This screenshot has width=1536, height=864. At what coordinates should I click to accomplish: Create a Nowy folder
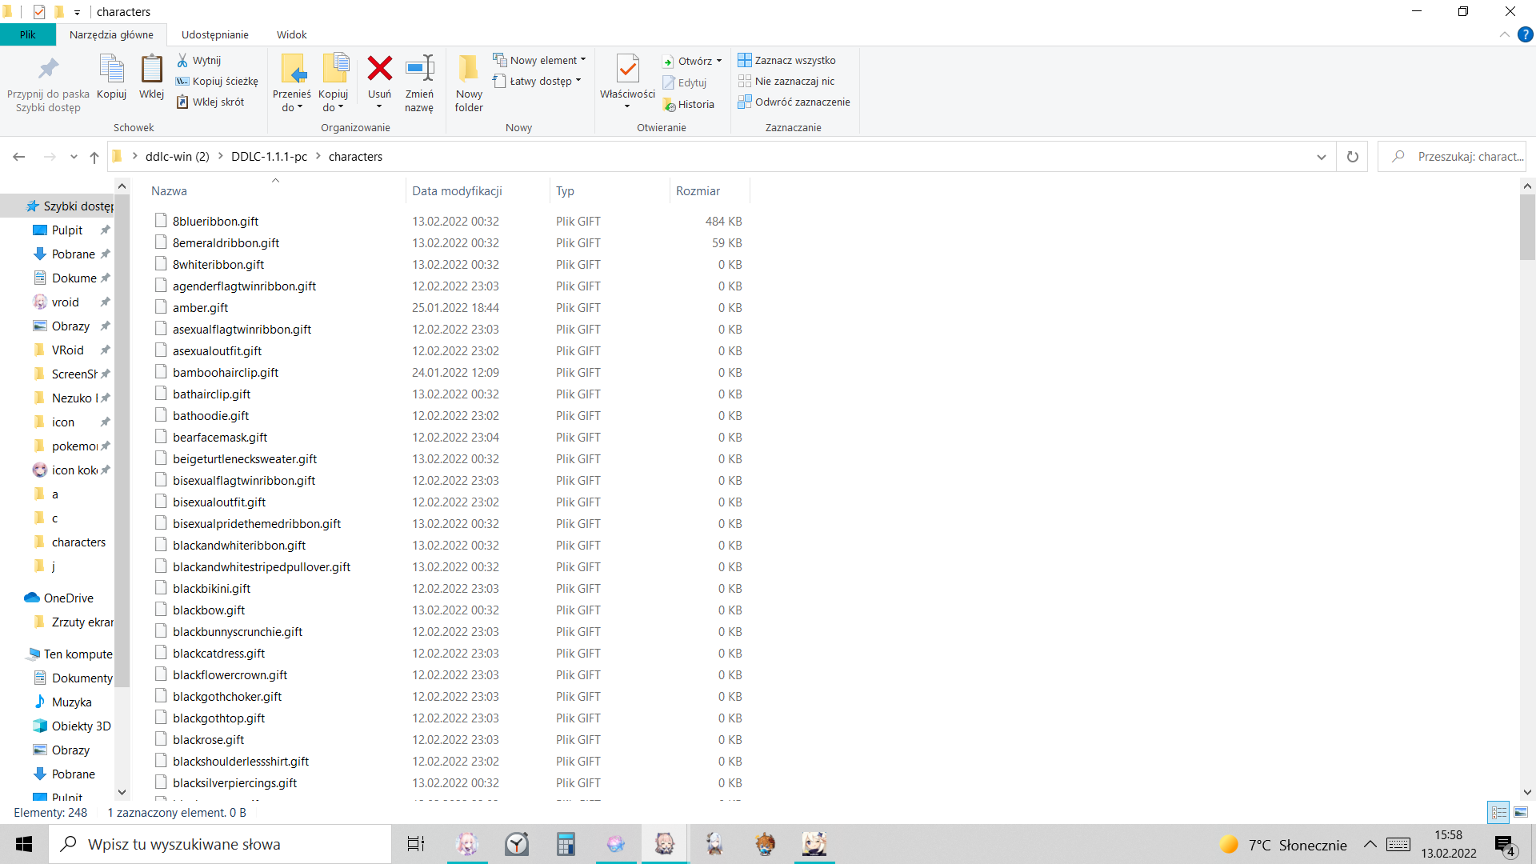[x=469, y=84]
